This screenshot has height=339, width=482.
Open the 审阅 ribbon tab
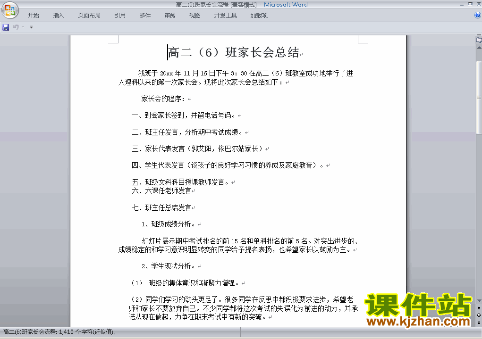(170, 16)
